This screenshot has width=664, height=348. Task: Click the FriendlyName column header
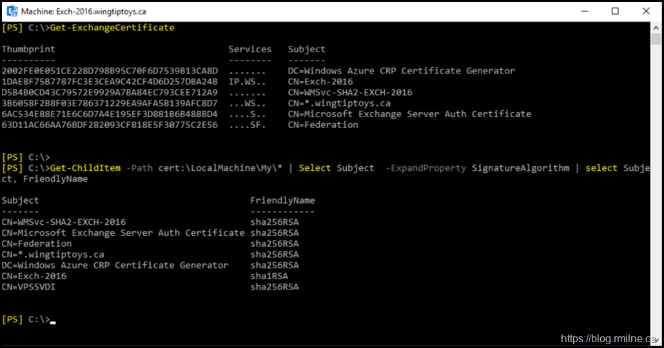pyautogui.click(x=282, y=200)
